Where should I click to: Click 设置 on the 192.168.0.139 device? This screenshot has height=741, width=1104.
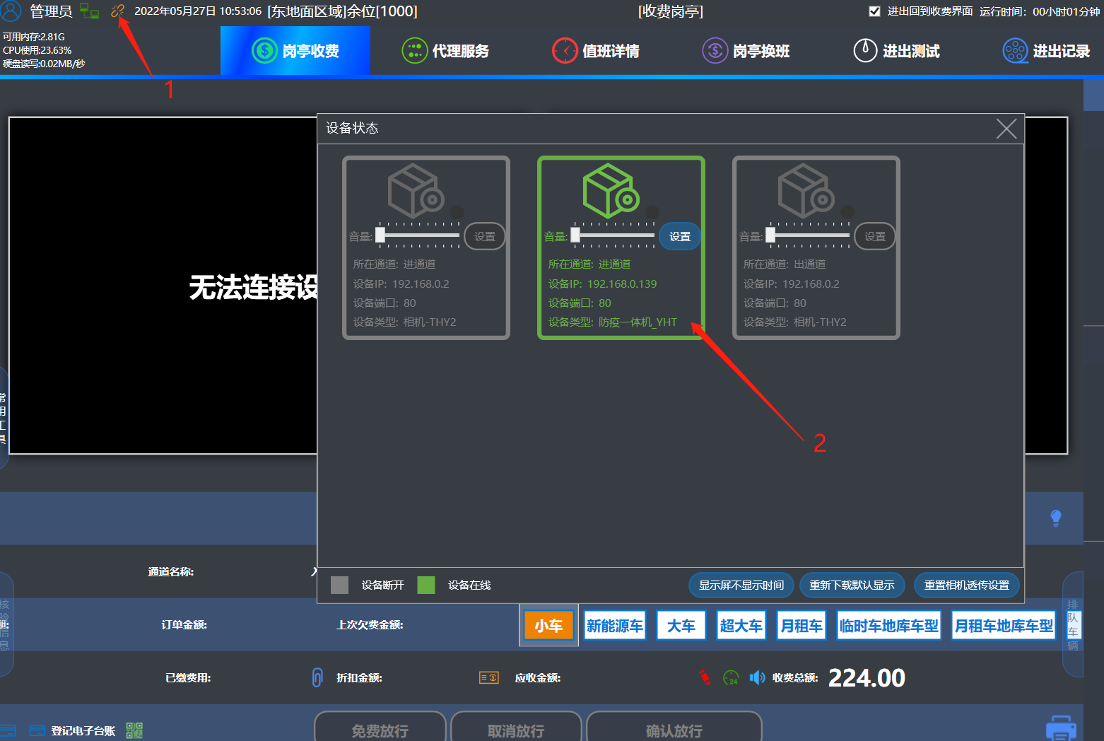pyautogui.click(x=680, y=236)
